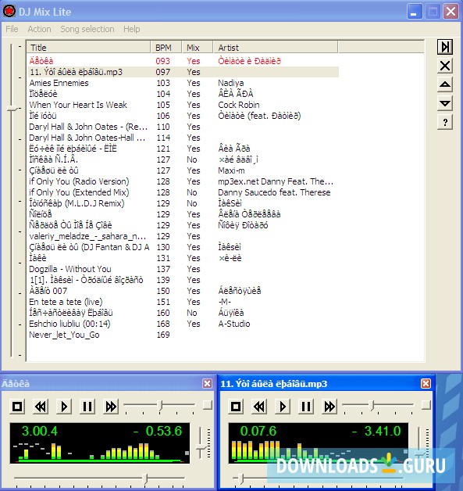Select the highlighted 11. mp3 row with BPM 097
This screenshot has height=491, width=463.
pyautogui.click(x=183, y=72)
